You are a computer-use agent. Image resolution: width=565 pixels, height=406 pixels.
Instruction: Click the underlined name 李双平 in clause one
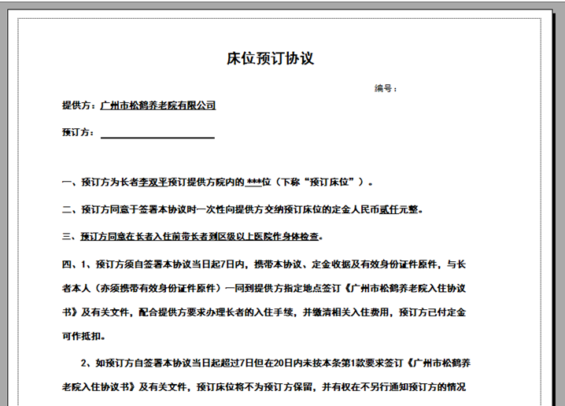click(153, 182)
